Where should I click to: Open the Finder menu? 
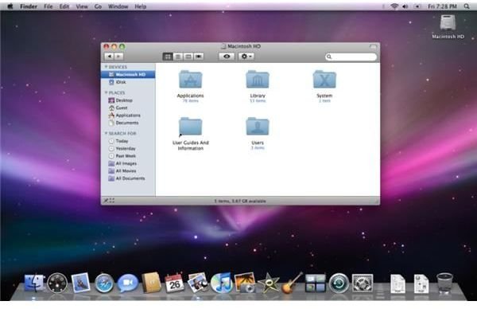(x=29, y=6)
